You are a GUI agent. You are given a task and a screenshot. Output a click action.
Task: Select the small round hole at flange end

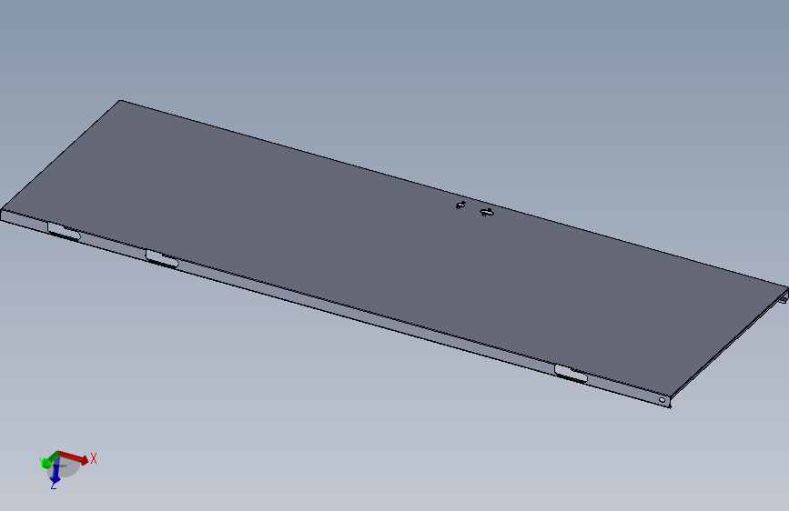[x=662, y=400]
